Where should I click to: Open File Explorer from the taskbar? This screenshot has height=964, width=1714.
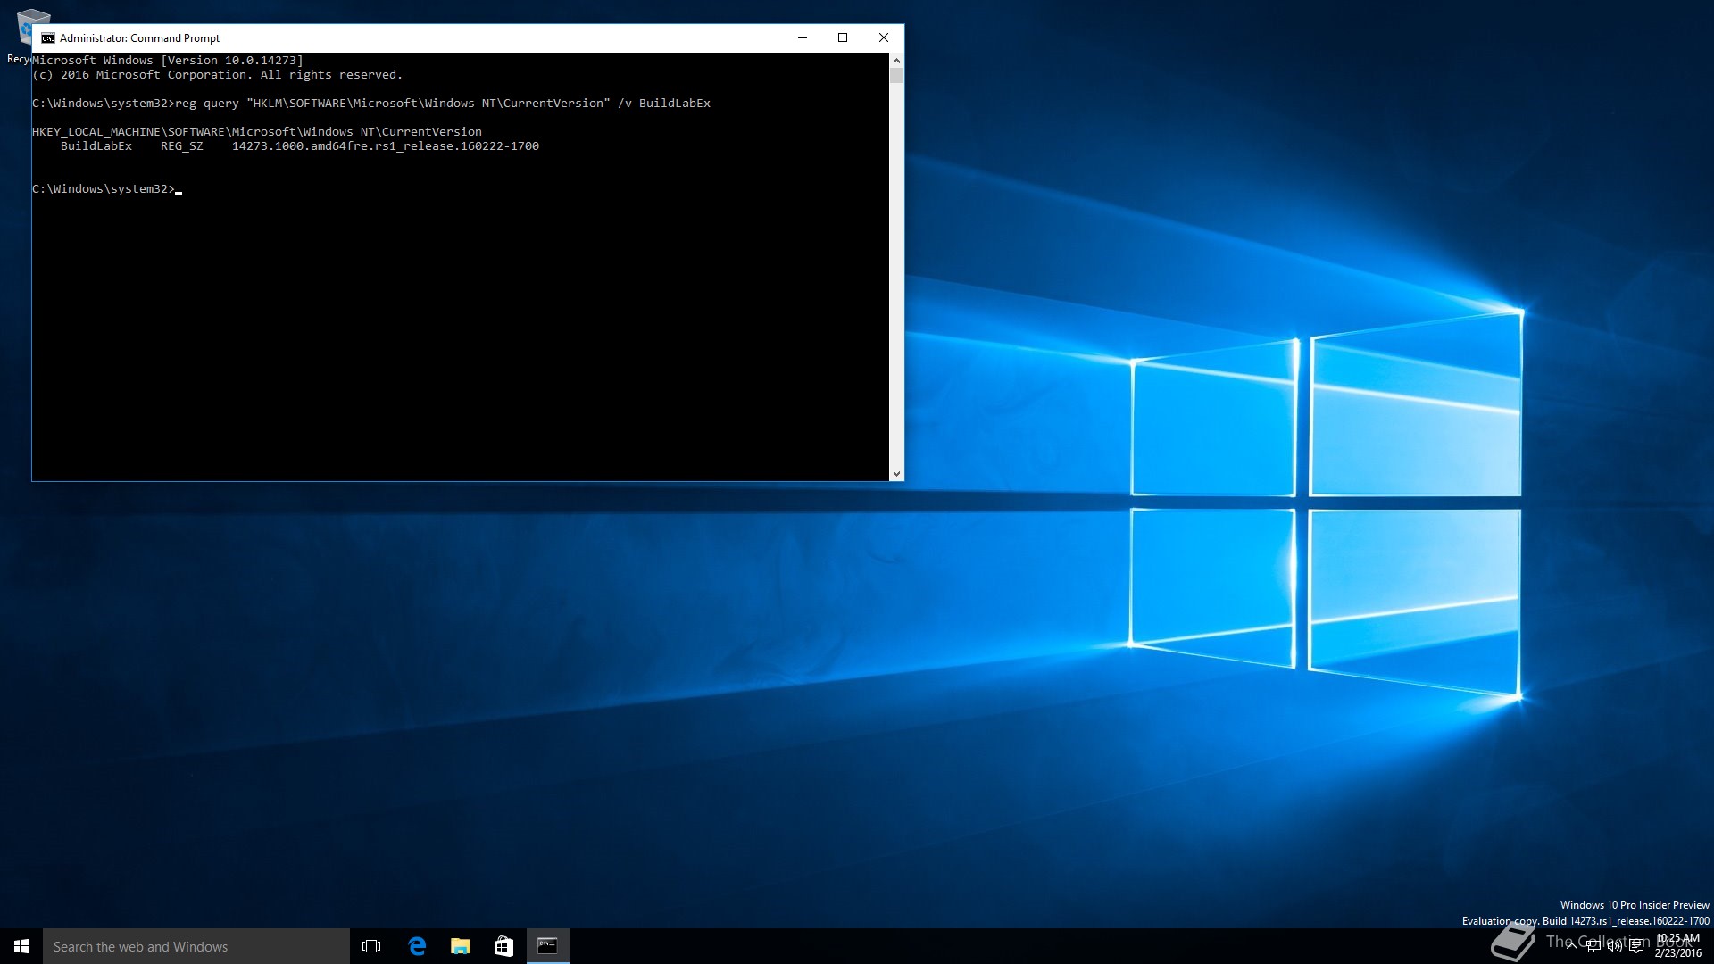[460, 946]
